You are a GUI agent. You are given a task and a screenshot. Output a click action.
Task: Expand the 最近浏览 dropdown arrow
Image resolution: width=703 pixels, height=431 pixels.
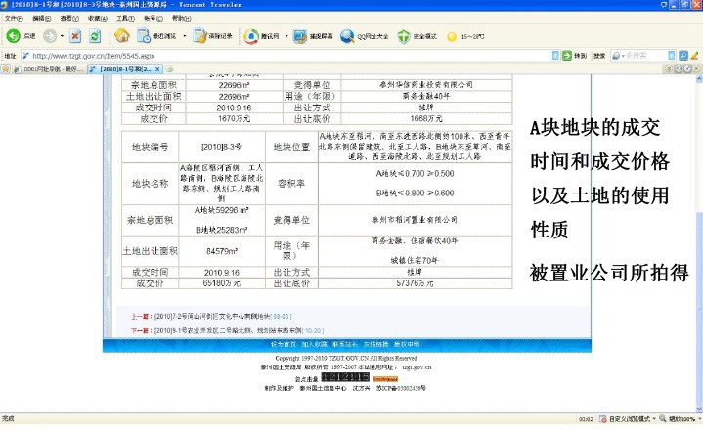click(x=184, y=36)
